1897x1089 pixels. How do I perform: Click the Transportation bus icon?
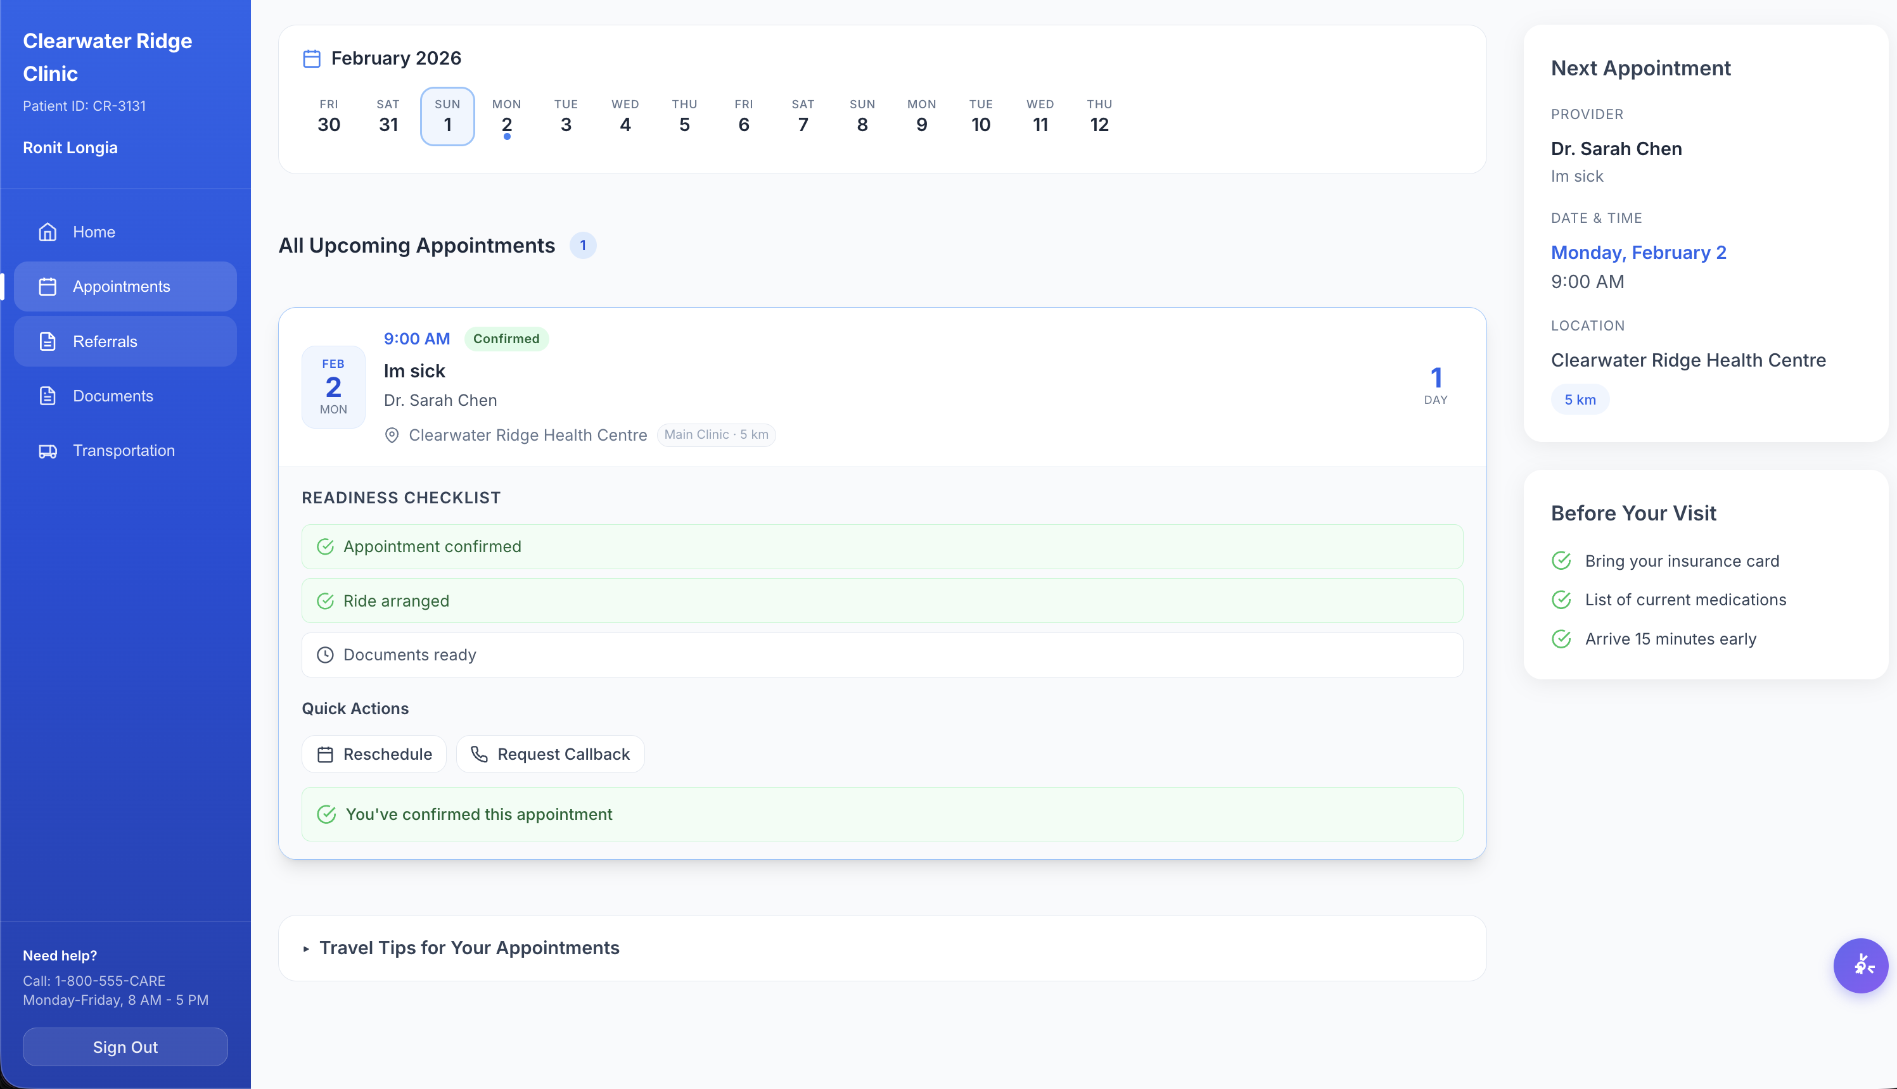tap(47, 450)
